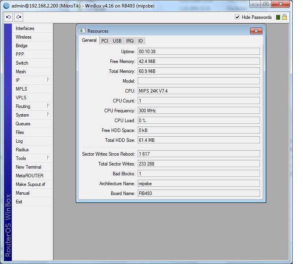The height and width of the screenshot is (264, 303).
Task: Switch to the General tab
Action: pyautogui.click(x=89, y=40)
